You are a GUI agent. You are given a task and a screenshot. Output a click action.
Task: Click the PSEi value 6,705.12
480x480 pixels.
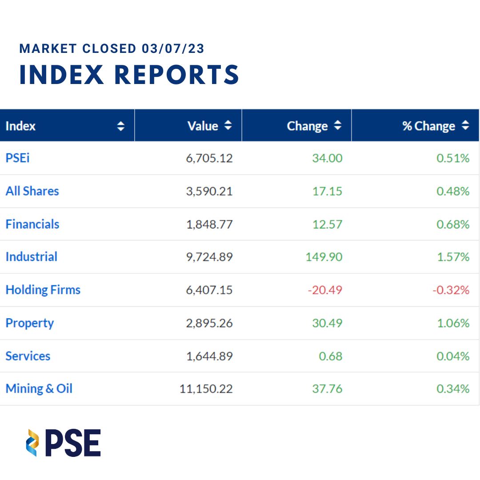tap(209, 158)
